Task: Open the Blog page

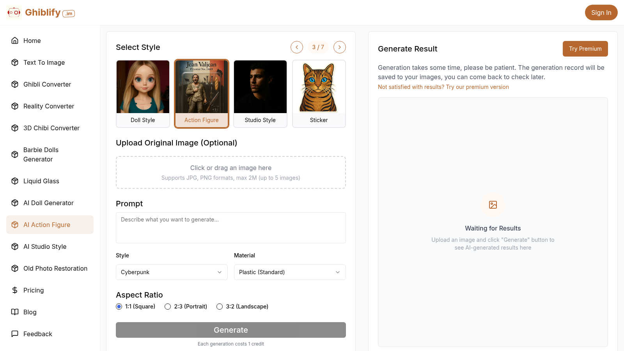Action: (x=50, y=312)
